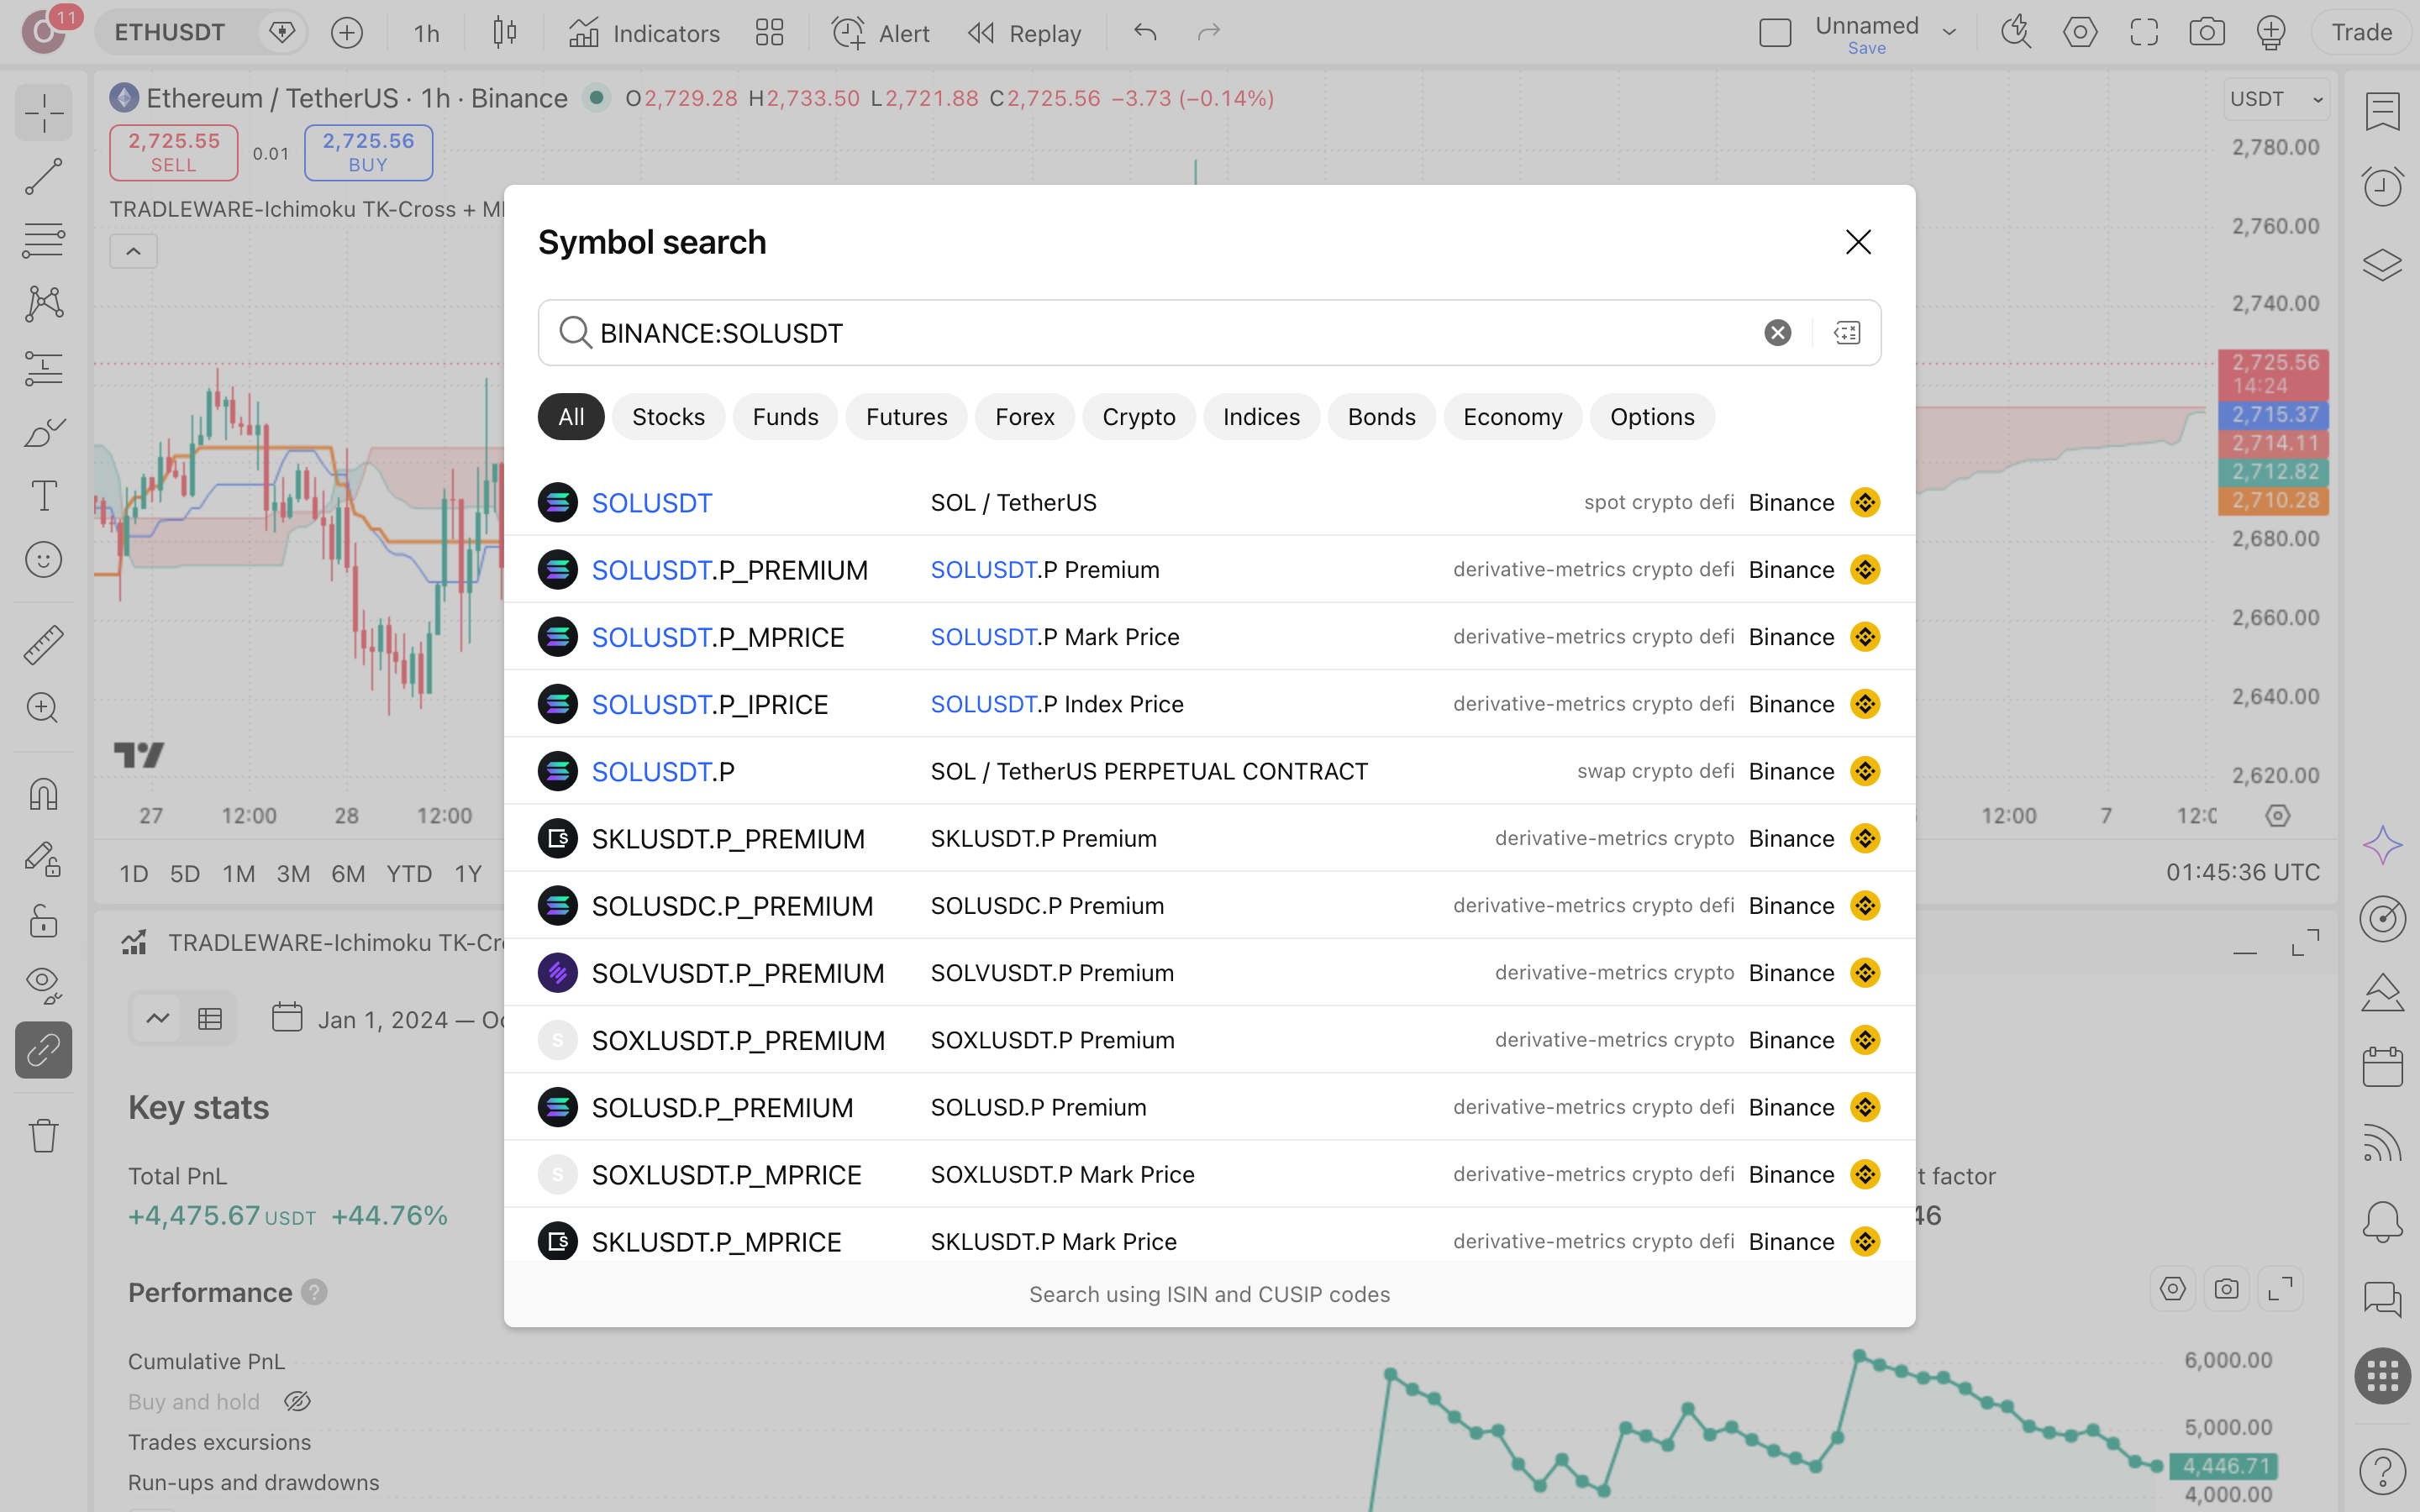Click the Alert button
This screenshot has height=1512, width=2420.
point(881,33)
